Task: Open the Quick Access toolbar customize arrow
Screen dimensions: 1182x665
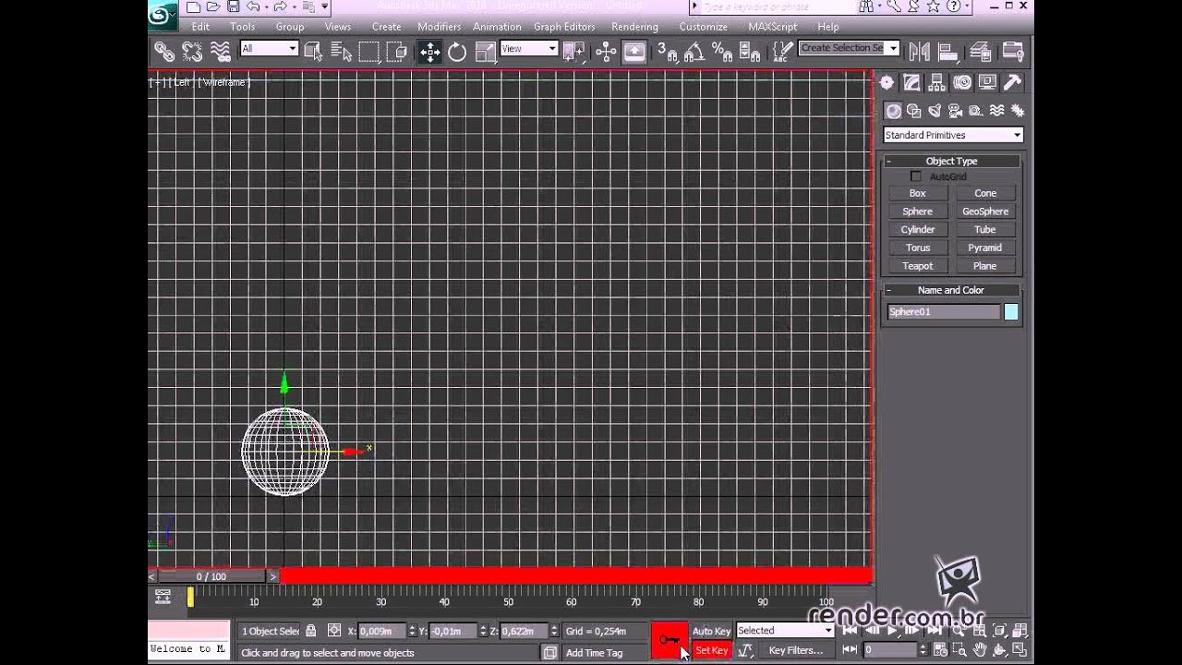Action: pyautogui.click(x=326, y=7)
